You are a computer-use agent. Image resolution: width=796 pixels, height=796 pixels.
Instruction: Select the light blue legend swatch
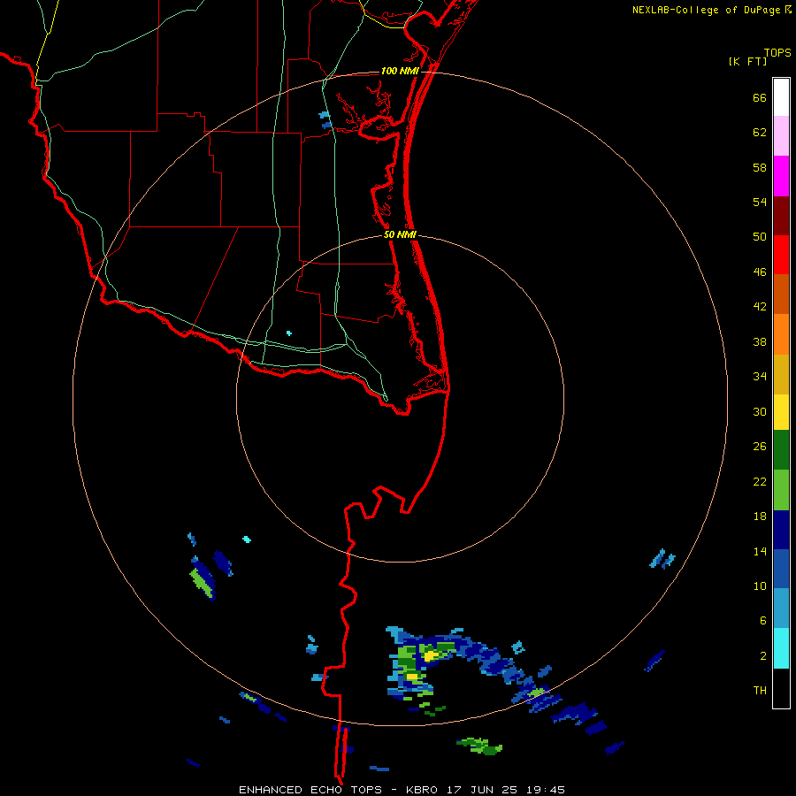[x=781, y=608]
